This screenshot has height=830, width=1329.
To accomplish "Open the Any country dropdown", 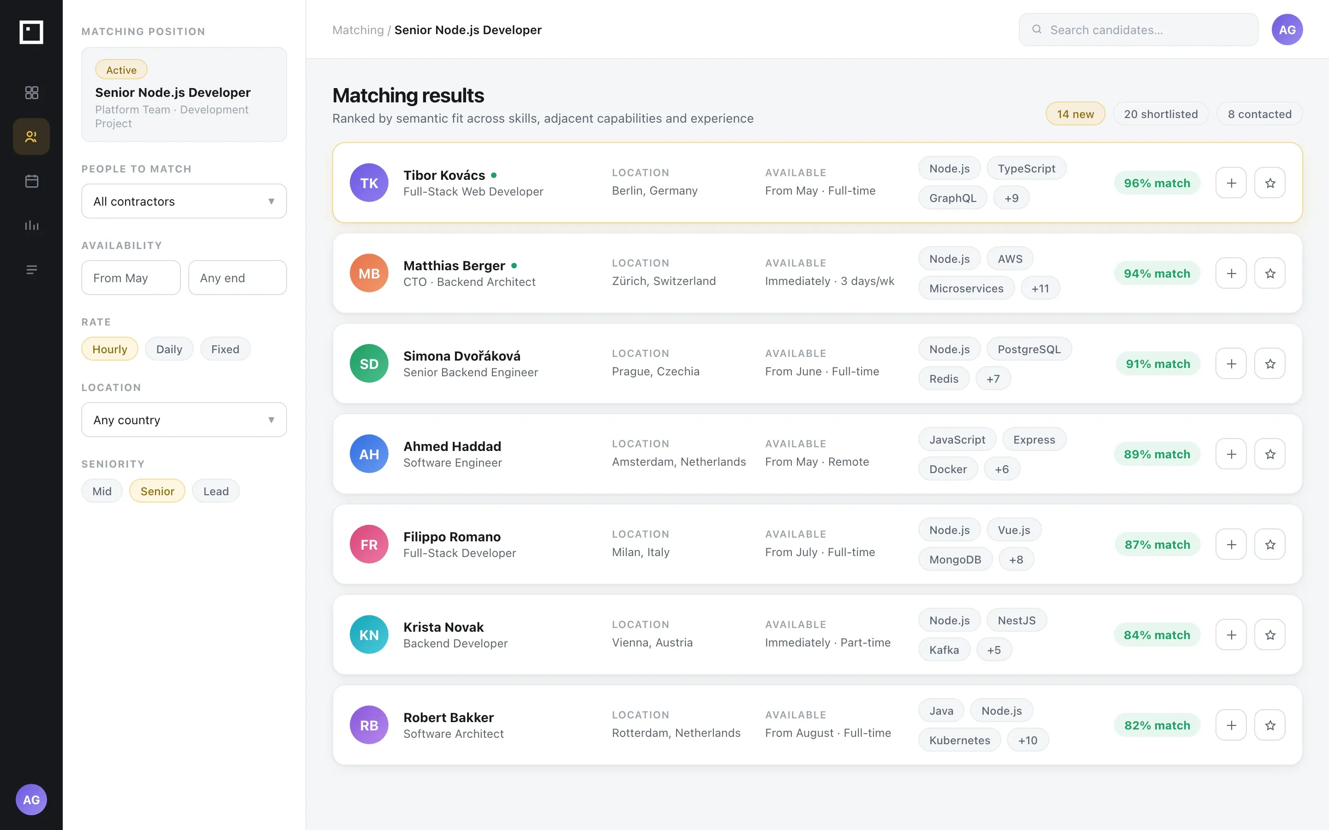I will (x=184, y=420).
